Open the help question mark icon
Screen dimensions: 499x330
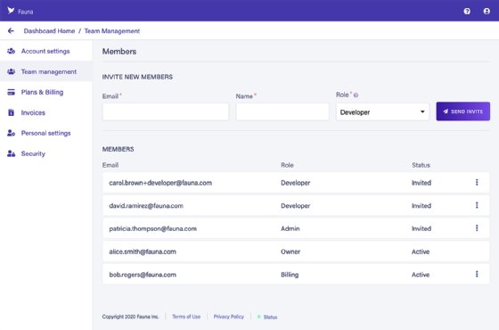point(467,12)
